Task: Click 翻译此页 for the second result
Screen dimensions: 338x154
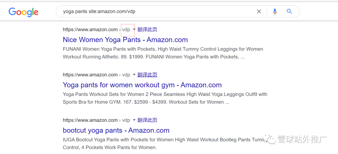Action: click(x=147, y=75)
